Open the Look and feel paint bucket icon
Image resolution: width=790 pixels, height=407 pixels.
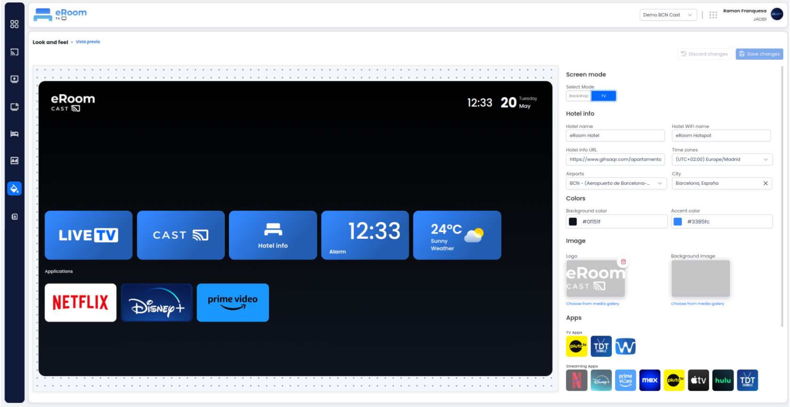click(15, 188)
